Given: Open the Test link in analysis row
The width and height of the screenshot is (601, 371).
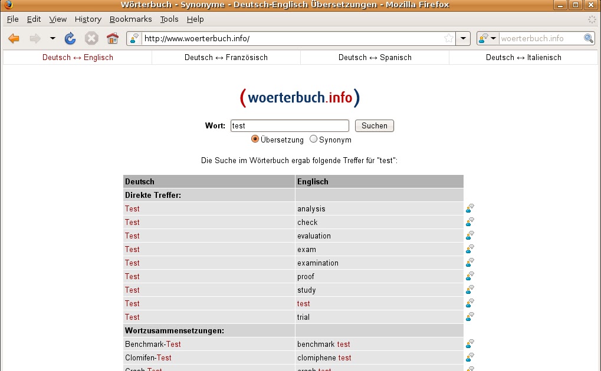Looking at the screenshot, I should [132, 208].
